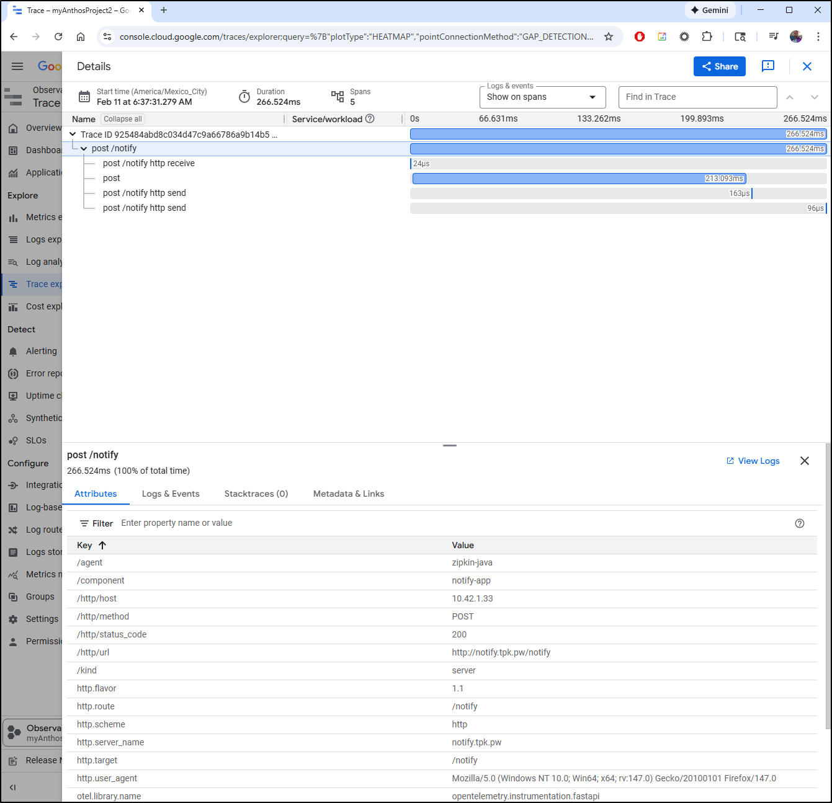
Task: Click the Share button
Action: (719, 66)
